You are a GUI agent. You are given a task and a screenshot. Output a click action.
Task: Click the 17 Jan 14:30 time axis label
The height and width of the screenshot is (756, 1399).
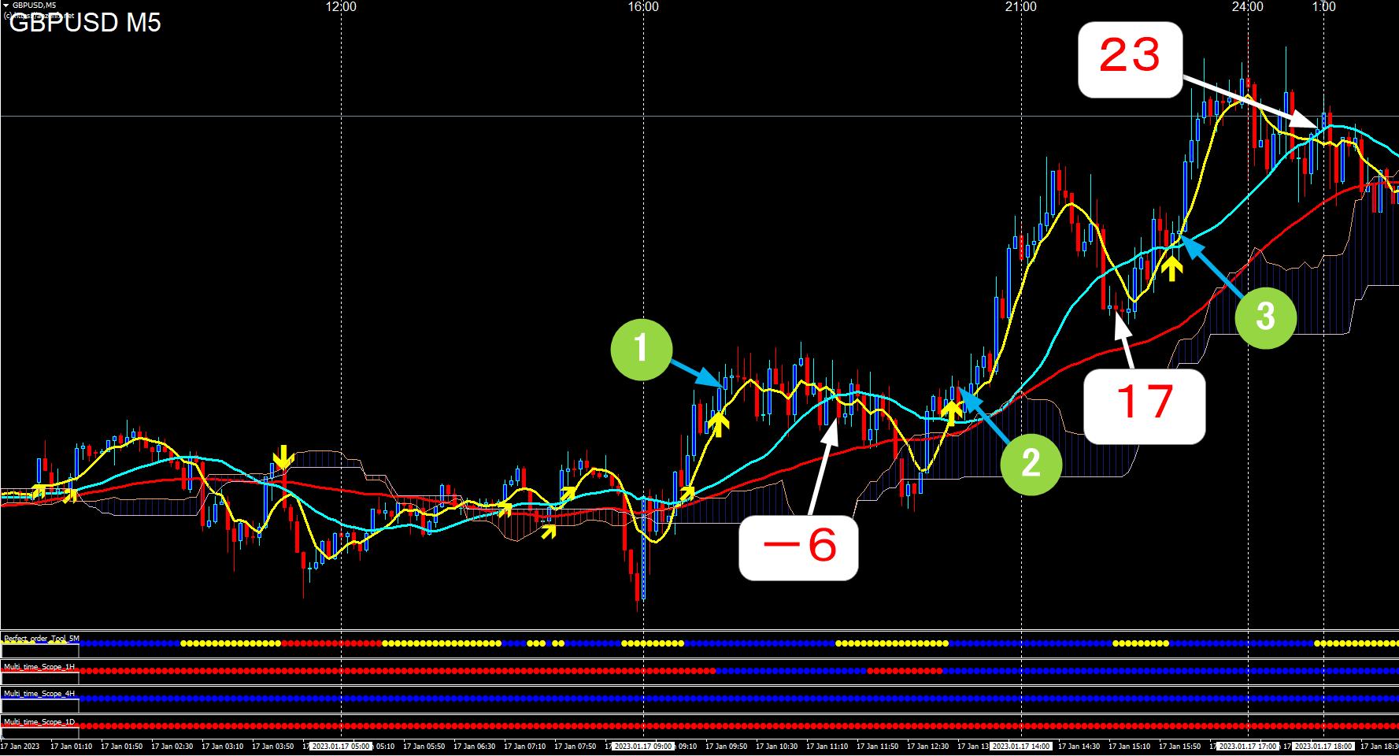coord(1079,746)
